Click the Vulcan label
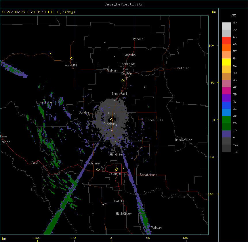Image resolution: width=248 pixels, height=242 pixels. pos(156,228)
